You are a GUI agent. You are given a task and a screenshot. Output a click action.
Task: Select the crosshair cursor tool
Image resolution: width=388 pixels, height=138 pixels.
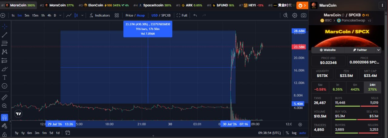click(5, 26)
